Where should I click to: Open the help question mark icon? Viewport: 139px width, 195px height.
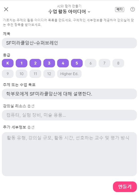pos(133,9)
